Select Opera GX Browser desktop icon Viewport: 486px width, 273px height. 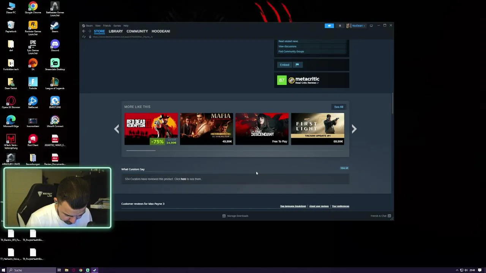[x=11, y=103]
